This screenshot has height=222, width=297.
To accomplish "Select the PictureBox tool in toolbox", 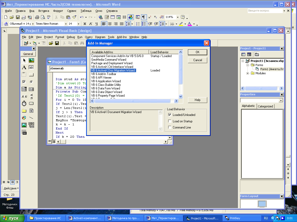I will (x=31, y=60).
